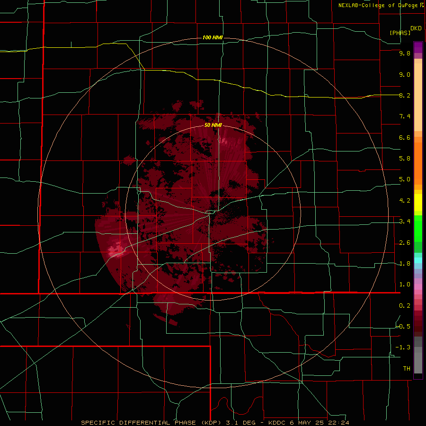
Task: Click the [PHAS] label above color bar
Action: [x=400, y=33]
